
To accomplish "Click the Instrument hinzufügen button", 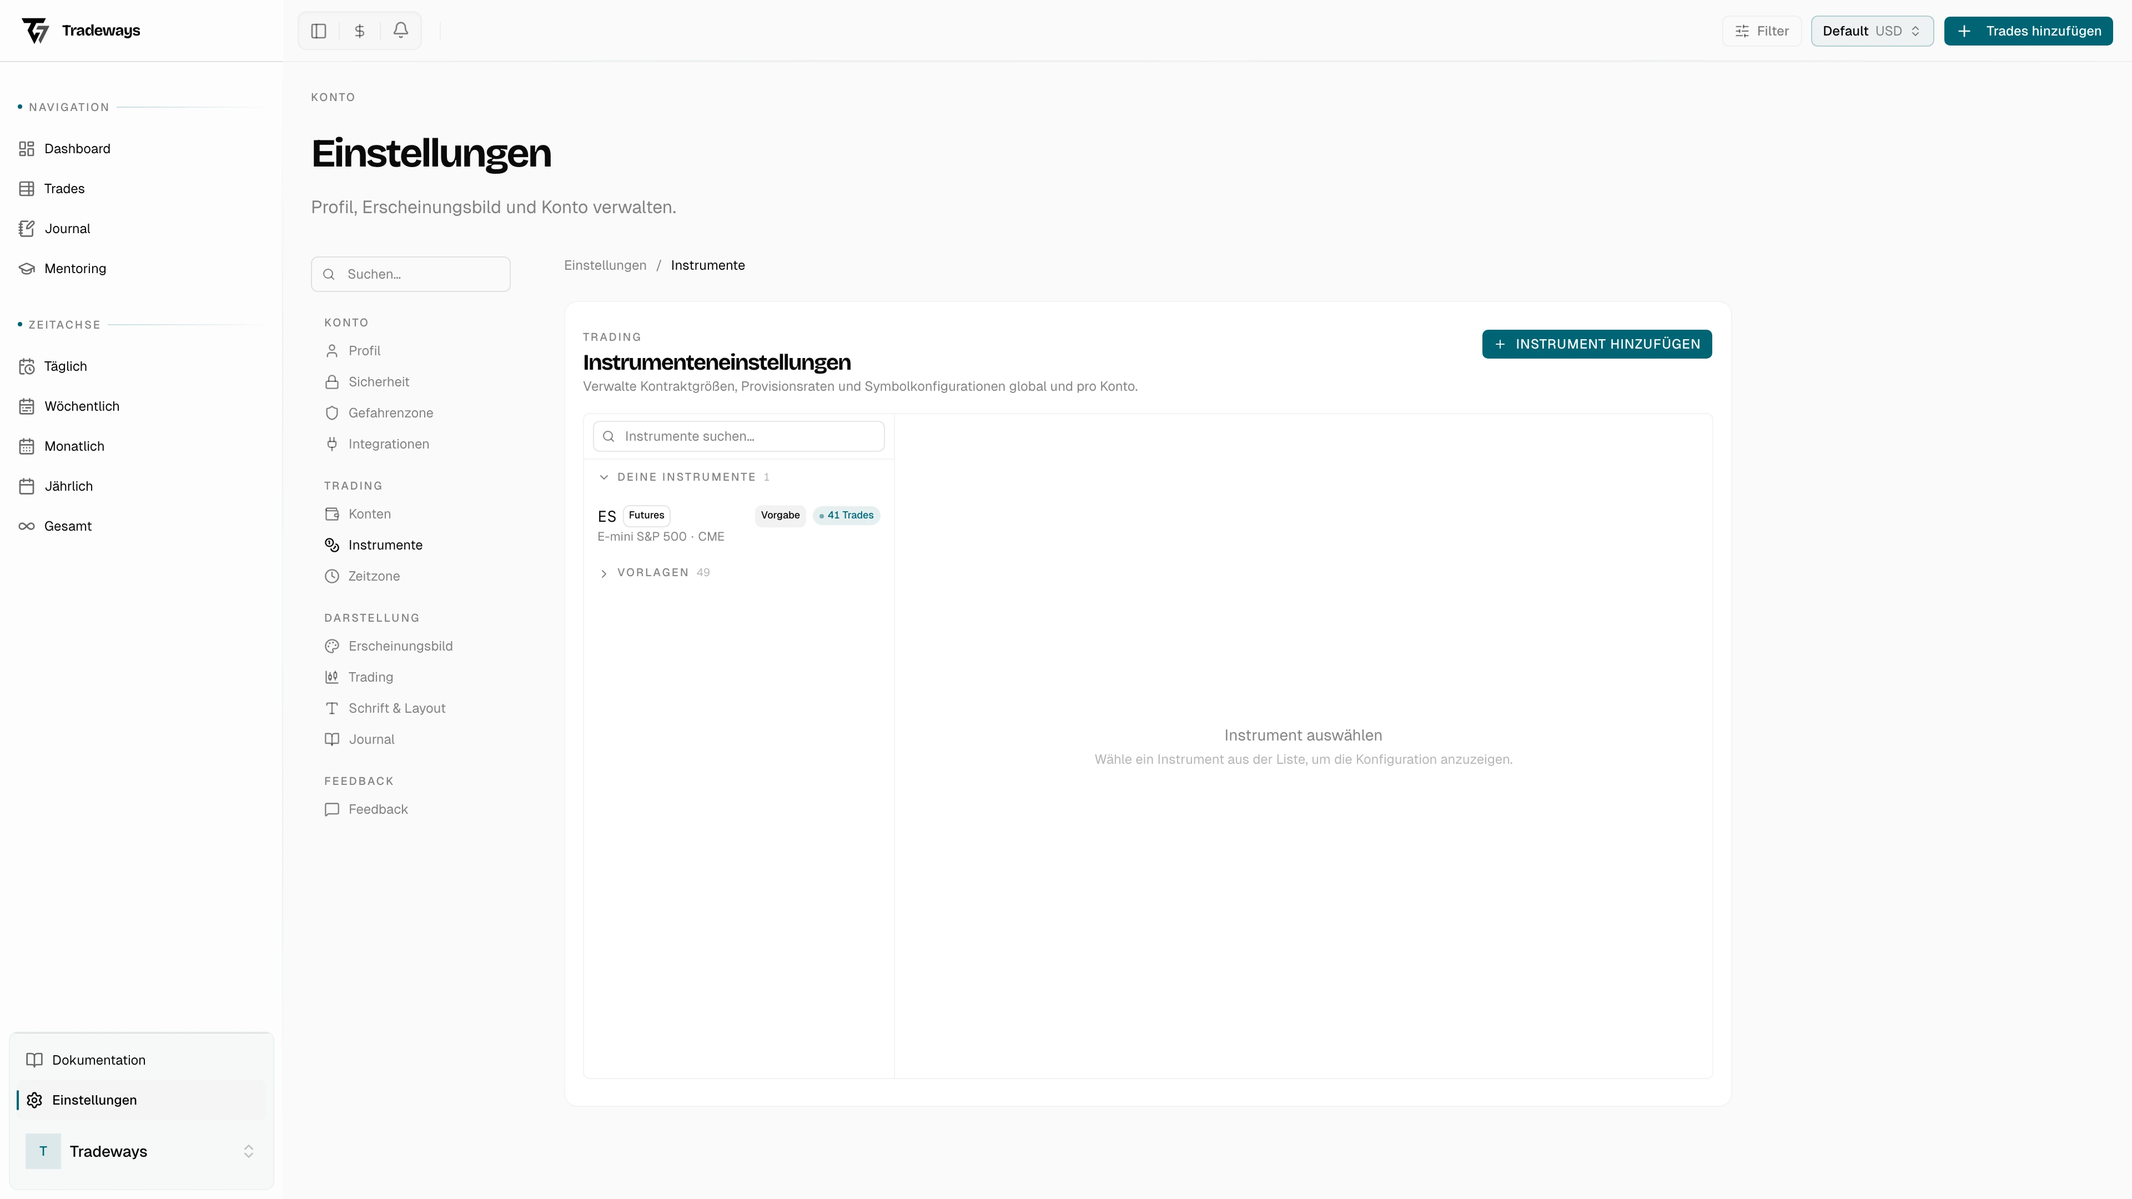I will coord(1597,344).
